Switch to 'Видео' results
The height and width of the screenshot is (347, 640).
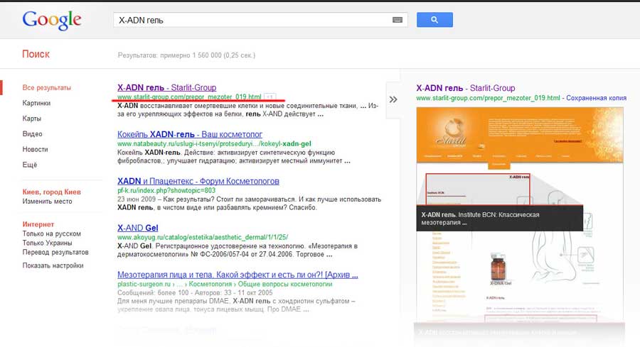click(x=32, y=134)
